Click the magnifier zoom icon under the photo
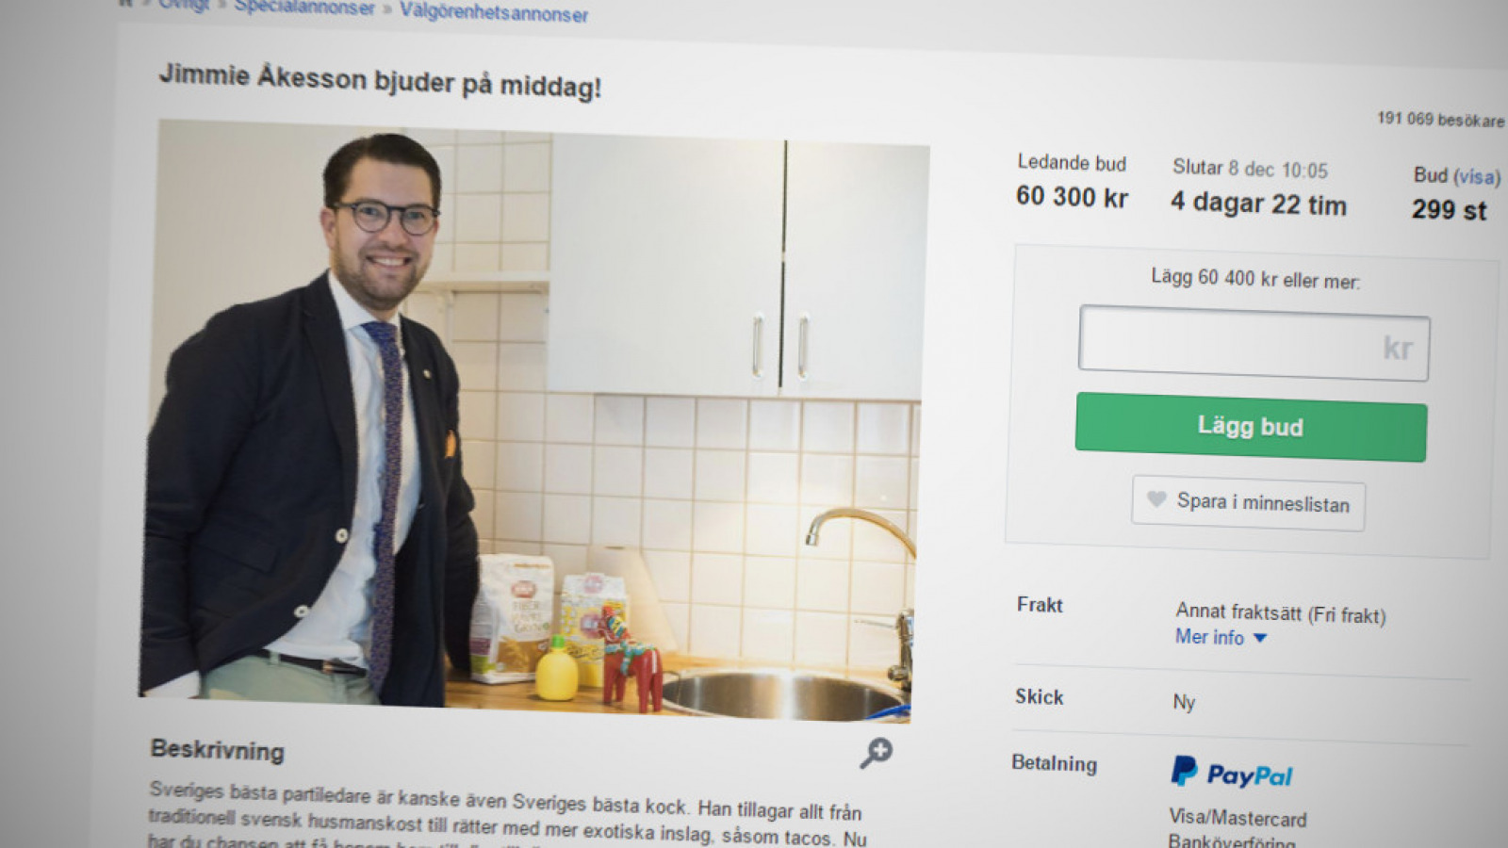The width and height of the screenshot is (1508, 848). tap(877, 752)
